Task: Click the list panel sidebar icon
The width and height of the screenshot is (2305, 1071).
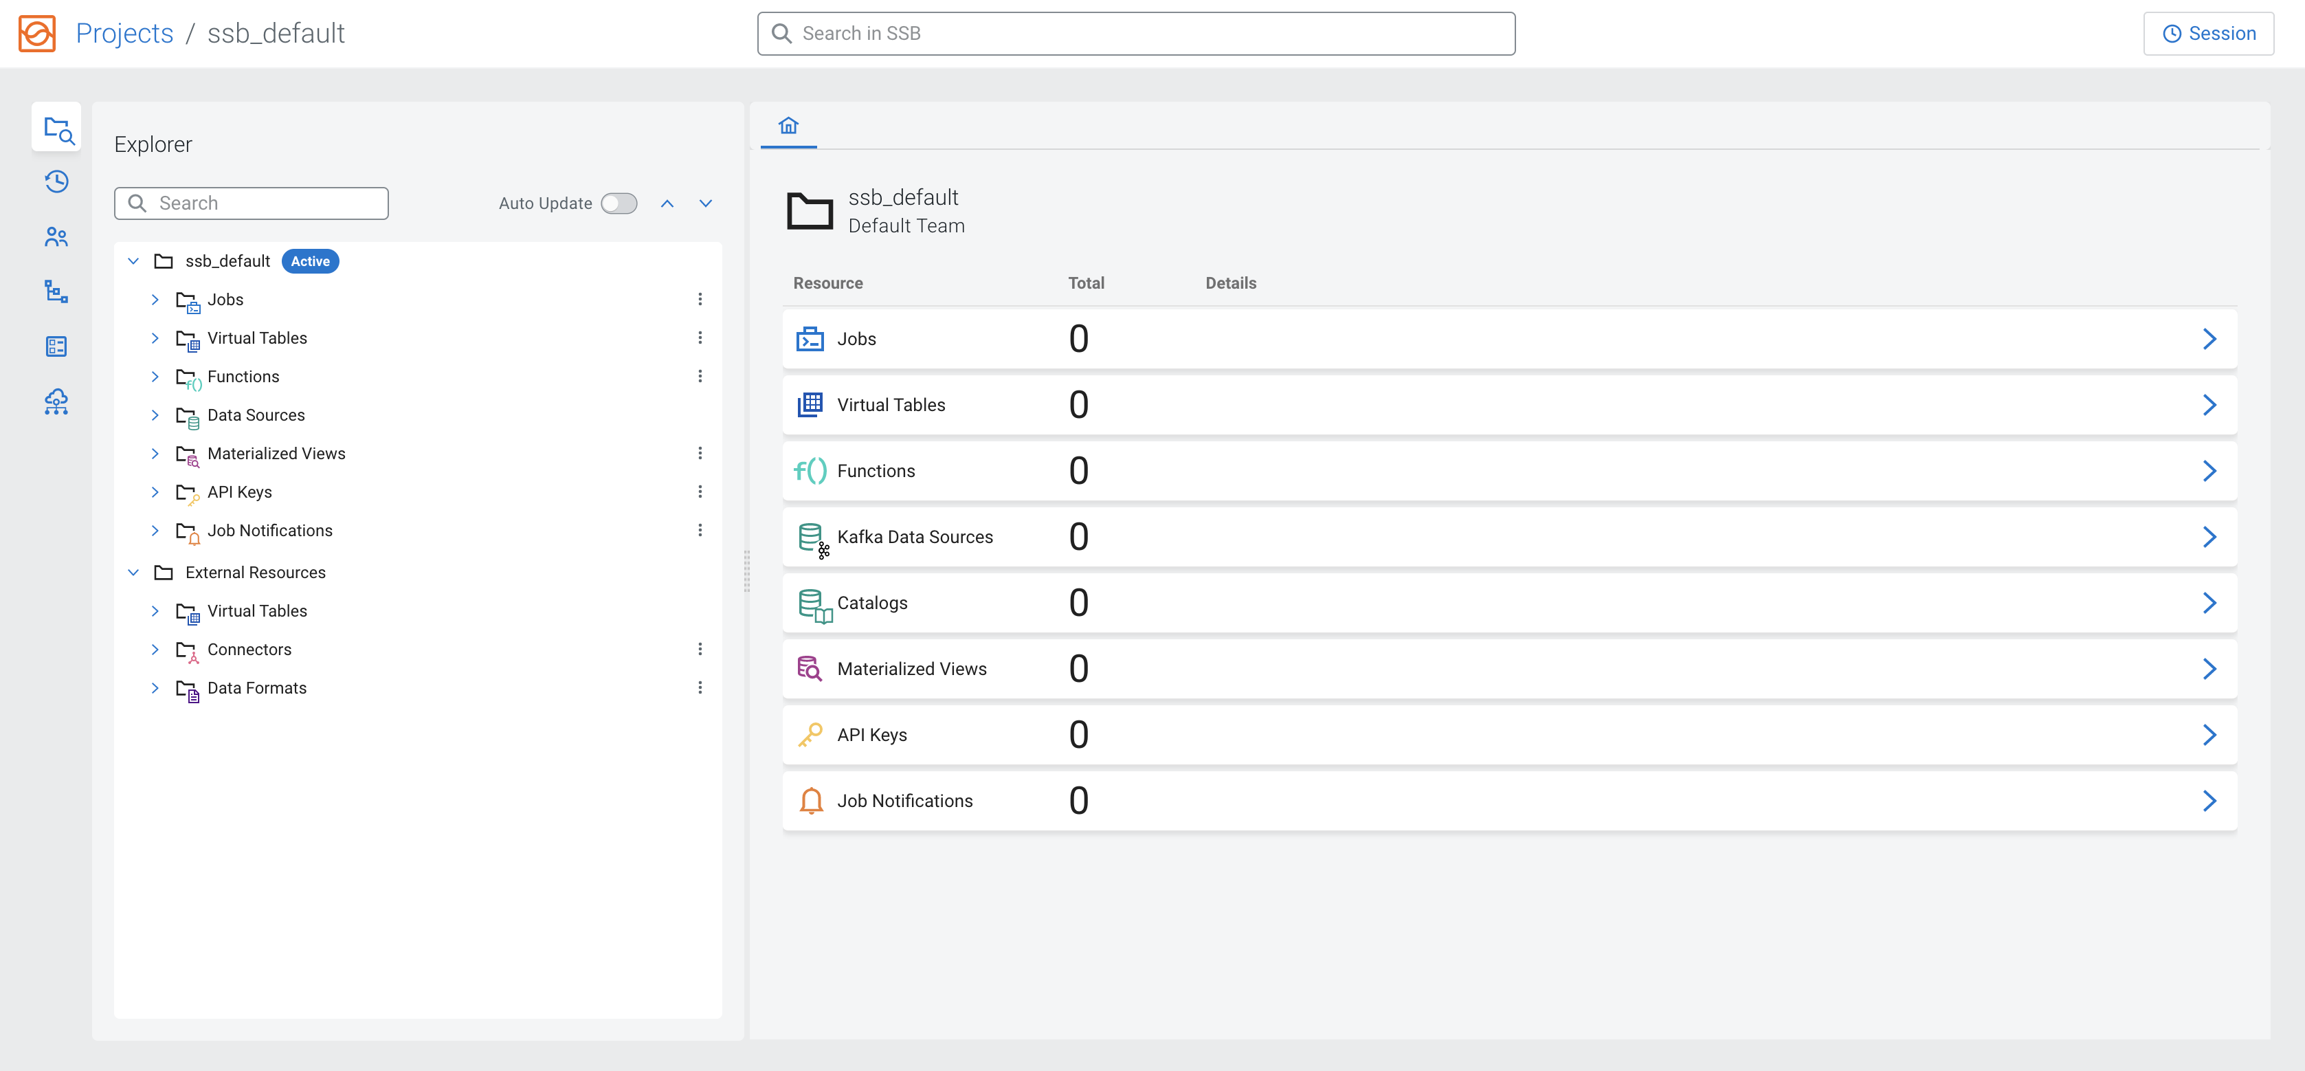Action: 56,346
